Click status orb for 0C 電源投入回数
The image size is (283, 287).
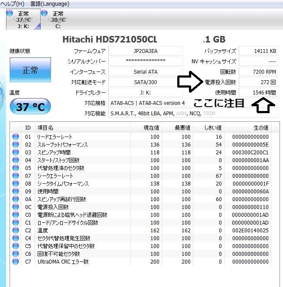tap(16, 207)
